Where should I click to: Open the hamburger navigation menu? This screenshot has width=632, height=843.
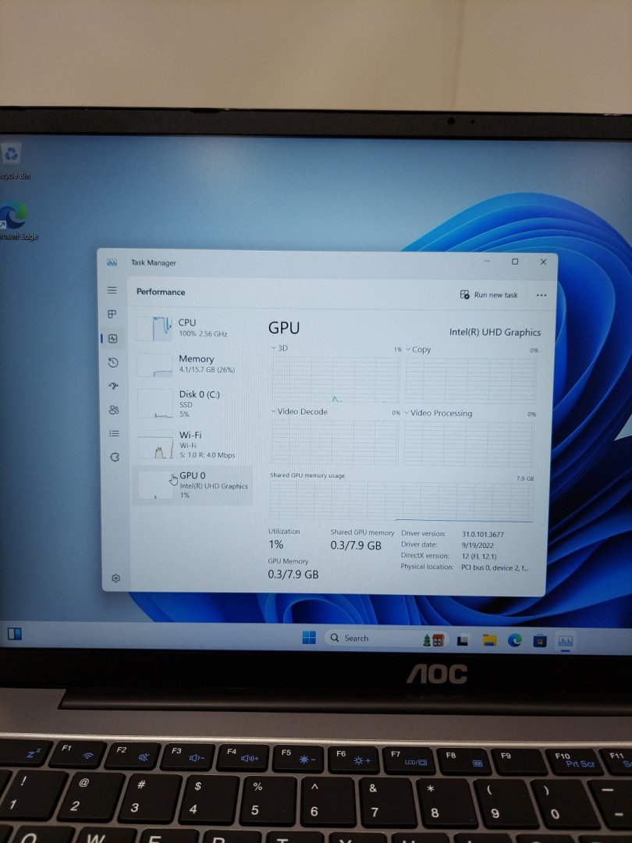(x=112, y=290)
